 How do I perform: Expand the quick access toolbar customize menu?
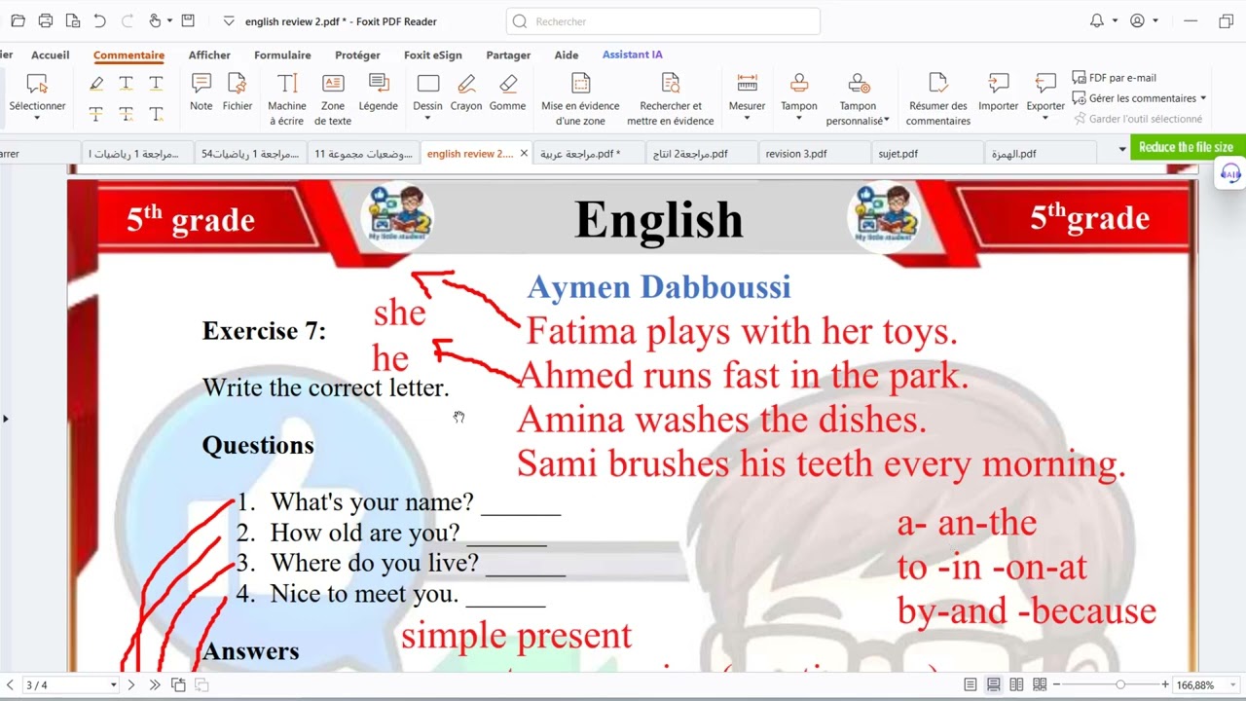coord(229,20)
